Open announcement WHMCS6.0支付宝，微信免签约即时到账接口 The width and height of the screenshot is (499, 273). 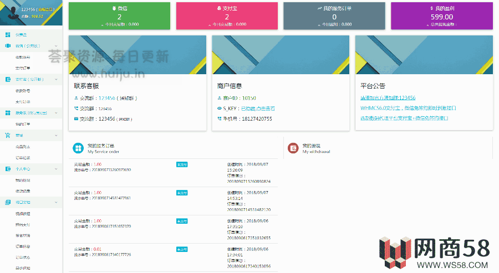[408, 108]
